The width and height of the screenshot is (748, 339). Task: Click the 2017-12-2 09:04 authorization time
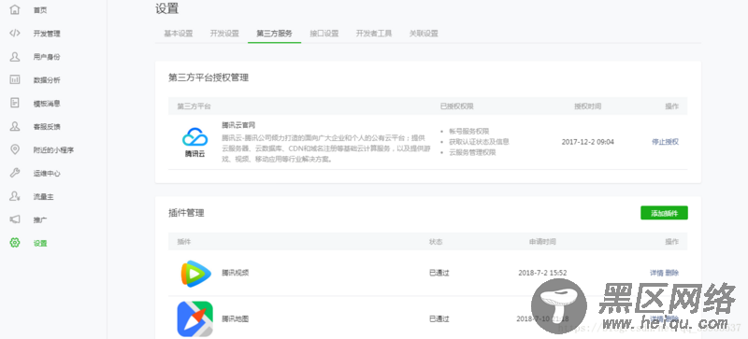click(588, 142)
